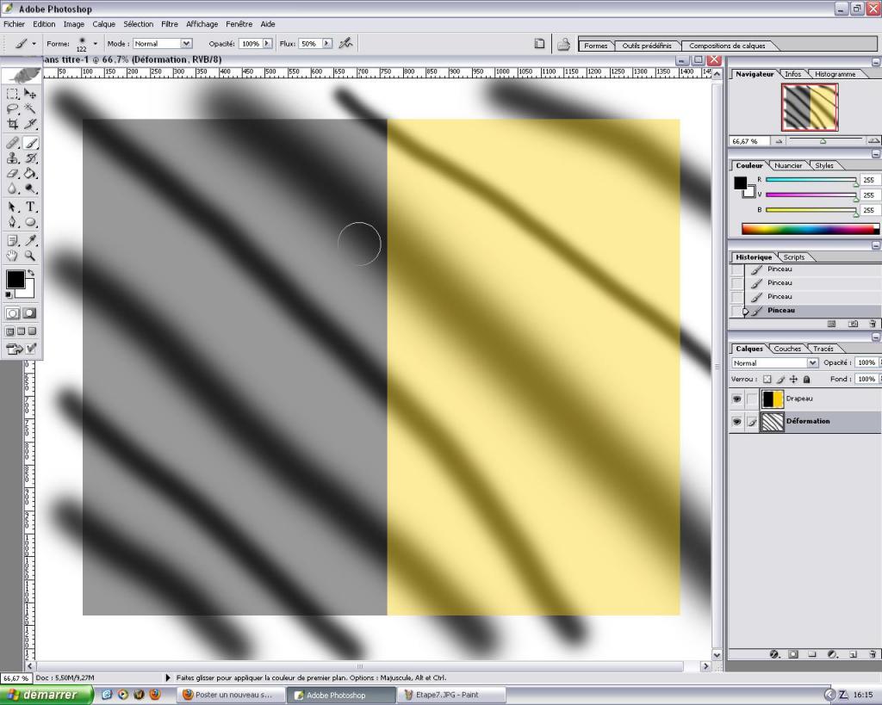Switch to the Couches tab
Screen dimensions: 882x705
pyautogui.click(x=787, y=349)
